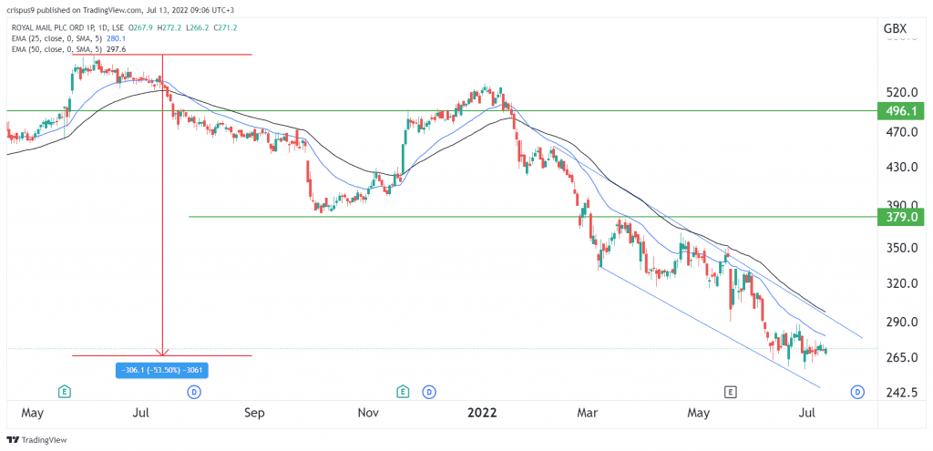Click the dividend D marker near December
Viewport: 933px width, 451px height.
click(428, 391)
